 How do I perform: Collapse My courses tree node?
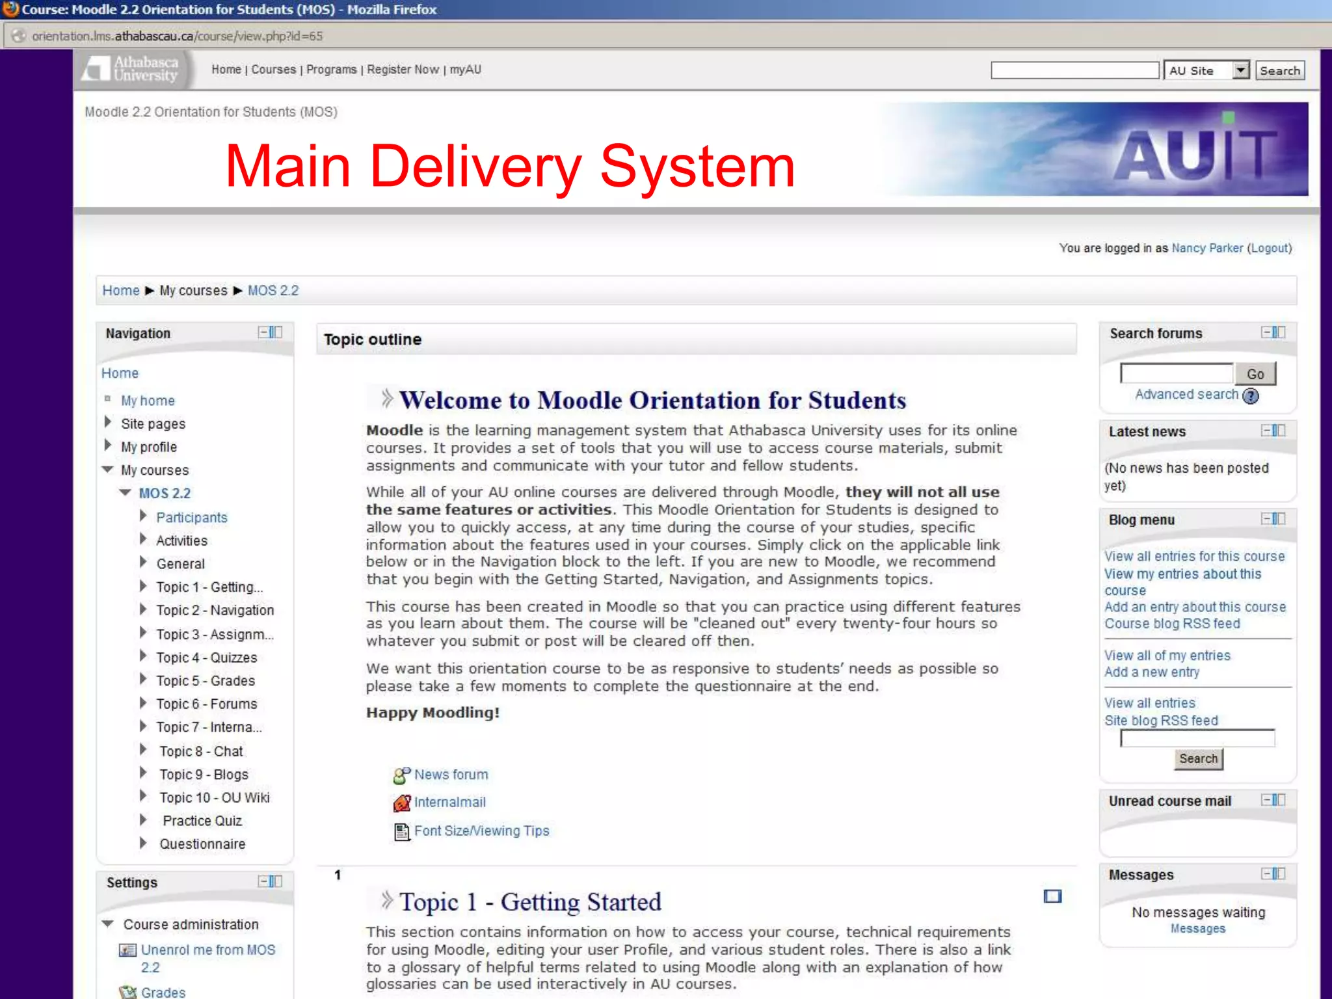click(108, 470)
